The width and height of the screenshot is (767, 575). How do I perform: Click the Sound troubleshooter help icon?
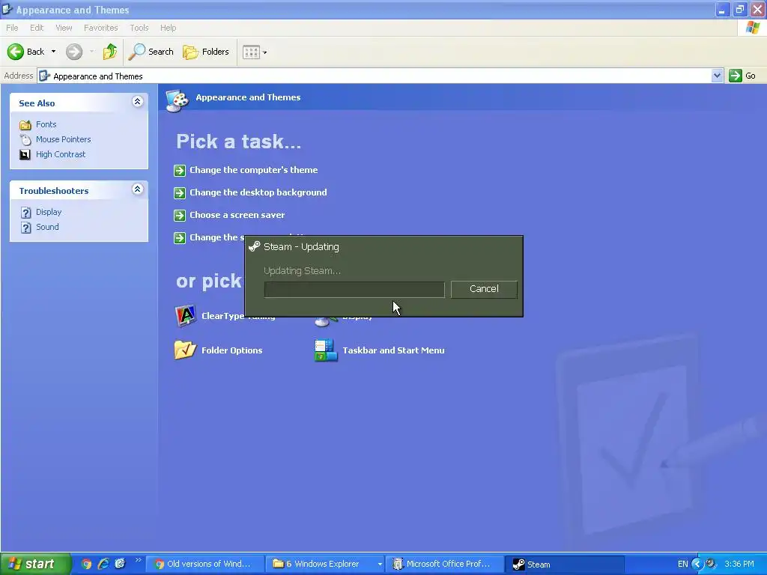[26, 228]
